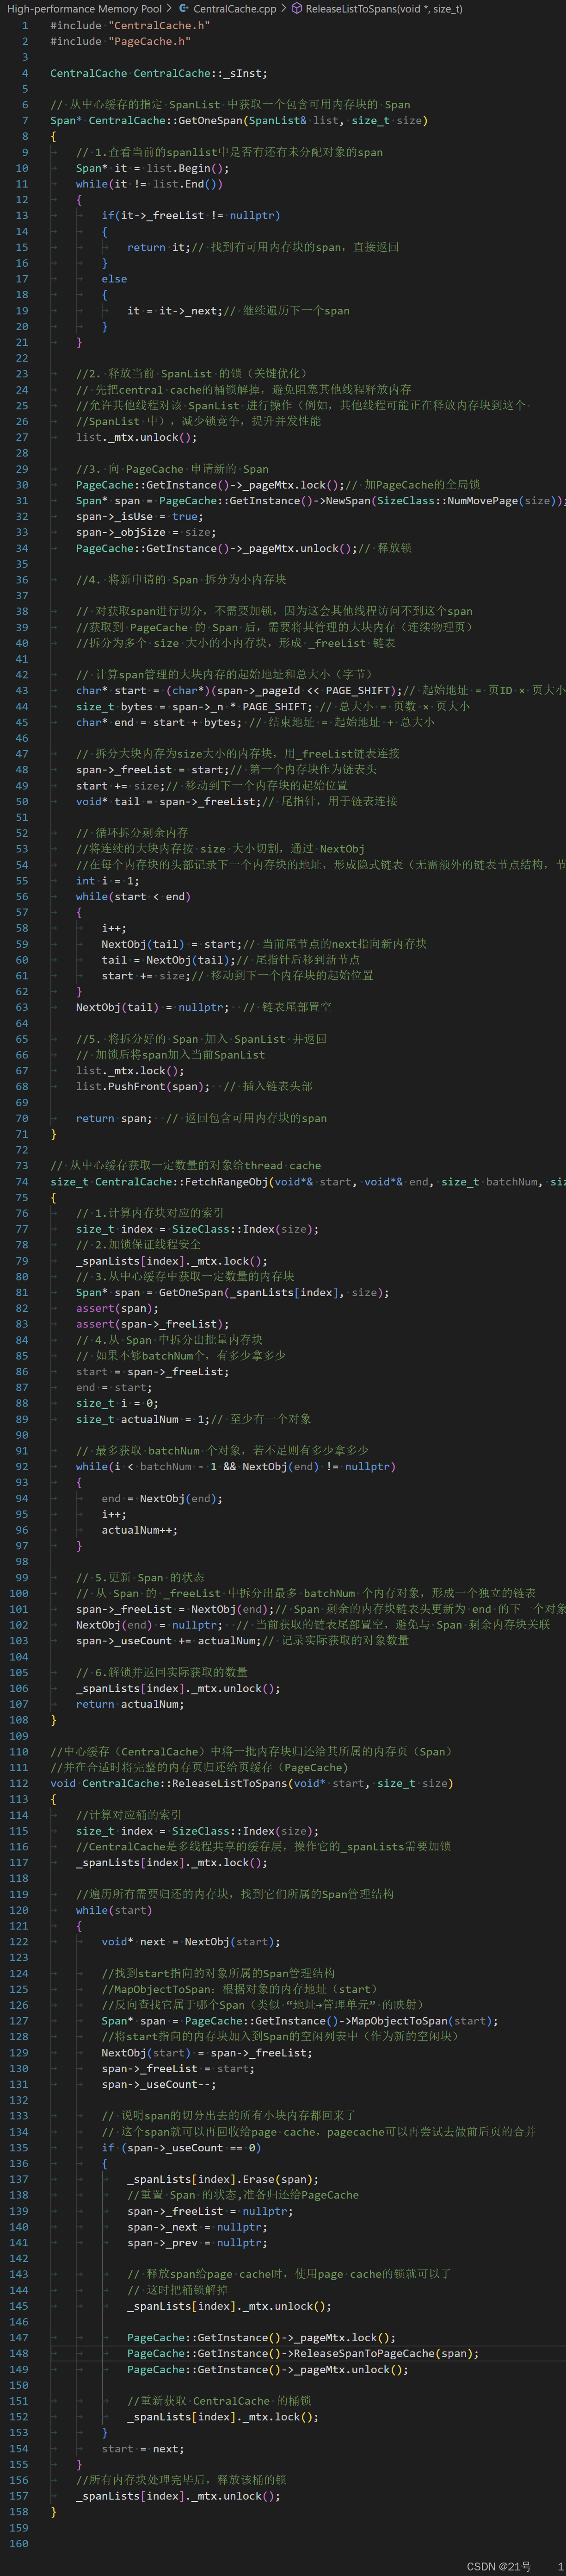The image size is (566, 2576).
Task: Click 'start = next;' on line 154
Action: [143, 2449]
